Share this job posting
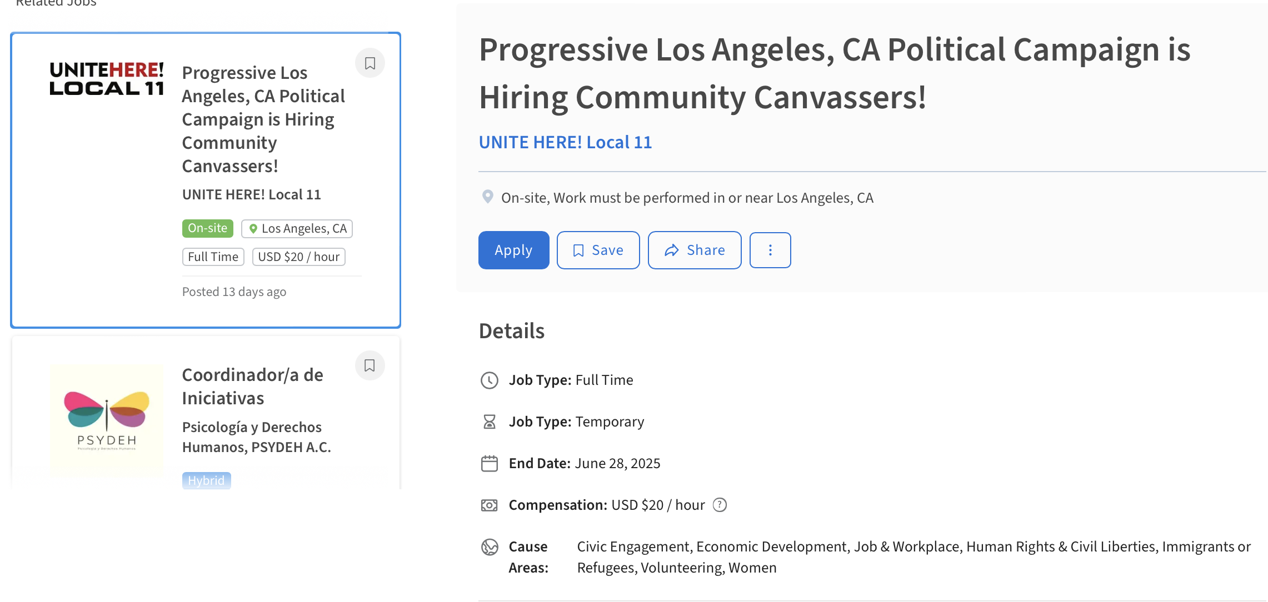 [x=694, y=250]
